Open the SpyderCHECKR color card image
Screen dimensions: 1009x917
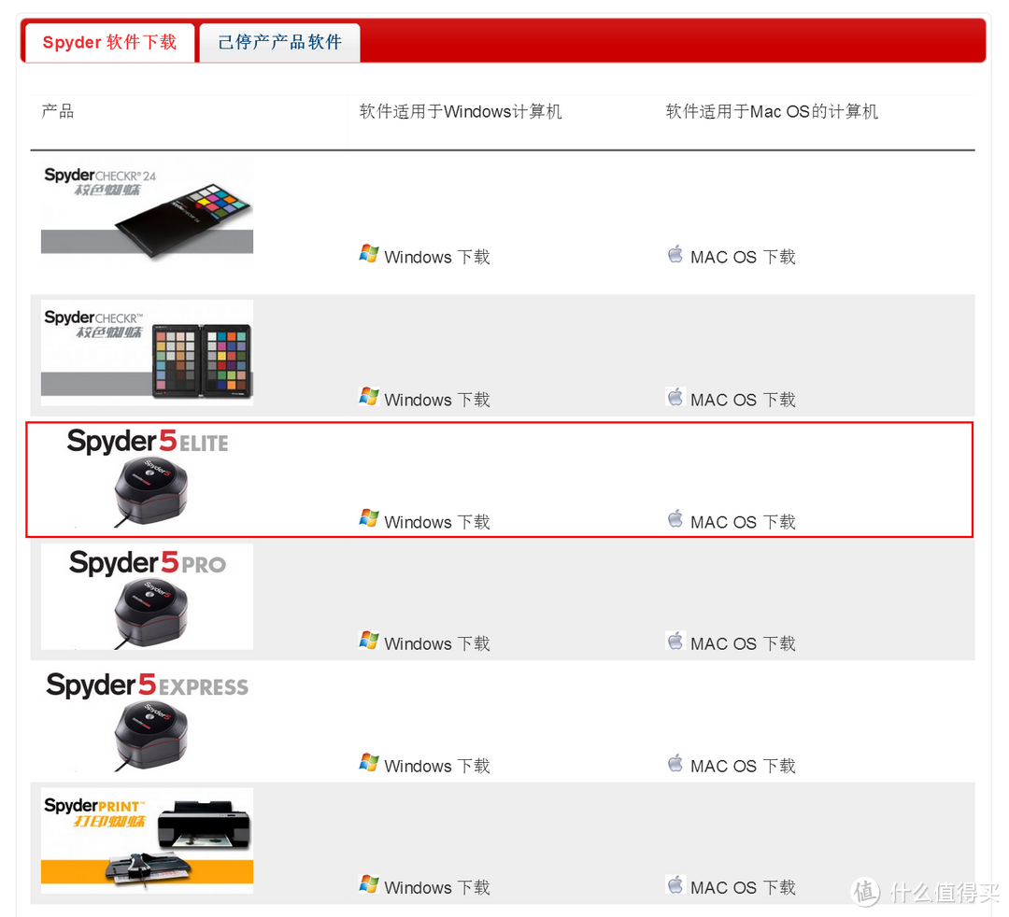point(148,352)
